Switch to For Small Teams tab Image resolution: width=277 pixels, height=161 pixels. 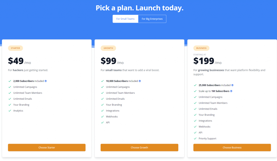coord(126,19)
